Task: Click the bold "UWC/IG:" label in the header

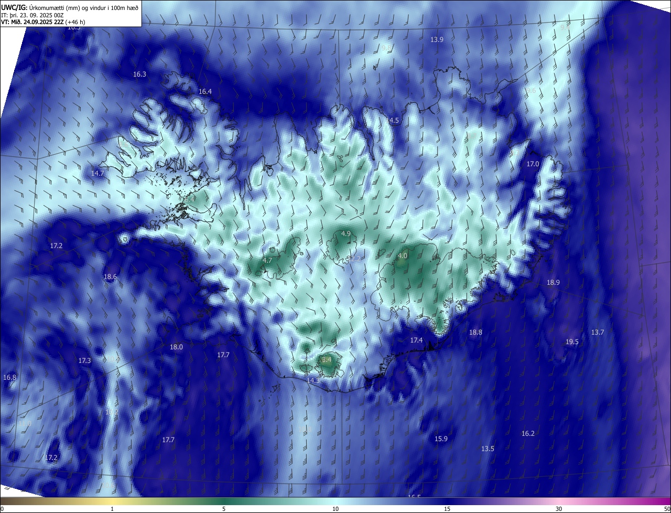Action: (14, 7)
